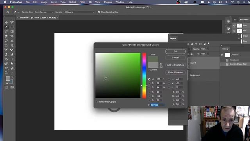Image resolution: width=250 pixels, height=141 pixels.
Task: Click the hex color input field
Action: pyautogui.click(x=157, y=105)
